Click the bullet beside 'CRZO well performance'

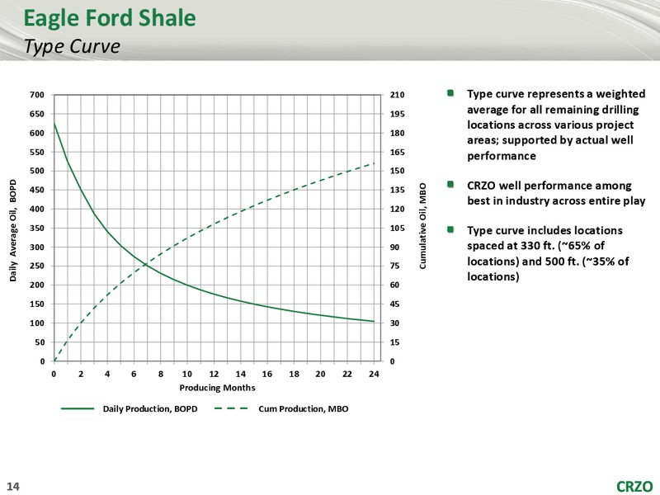[x=450, y=184]
